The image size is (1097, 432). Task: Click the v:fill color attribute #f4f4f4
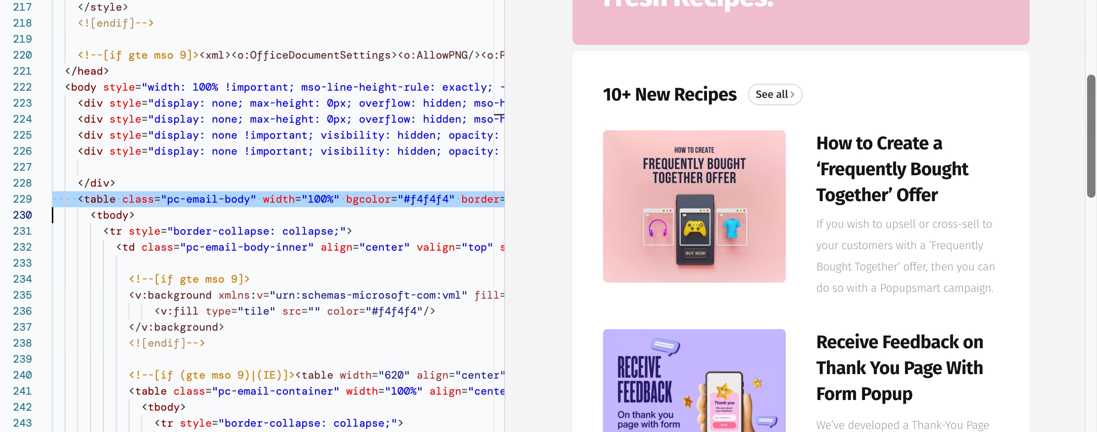(391, 310)
